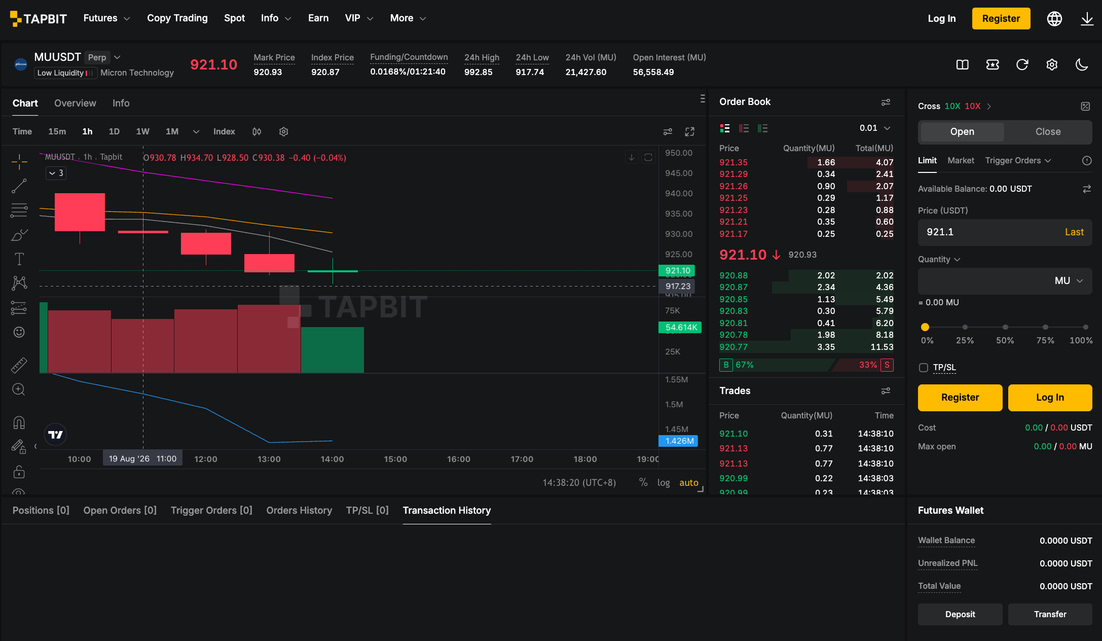The width and height of the screenshot is (1102, 641).
Task: Switch order mode to Close
Action: [1048, 132]
